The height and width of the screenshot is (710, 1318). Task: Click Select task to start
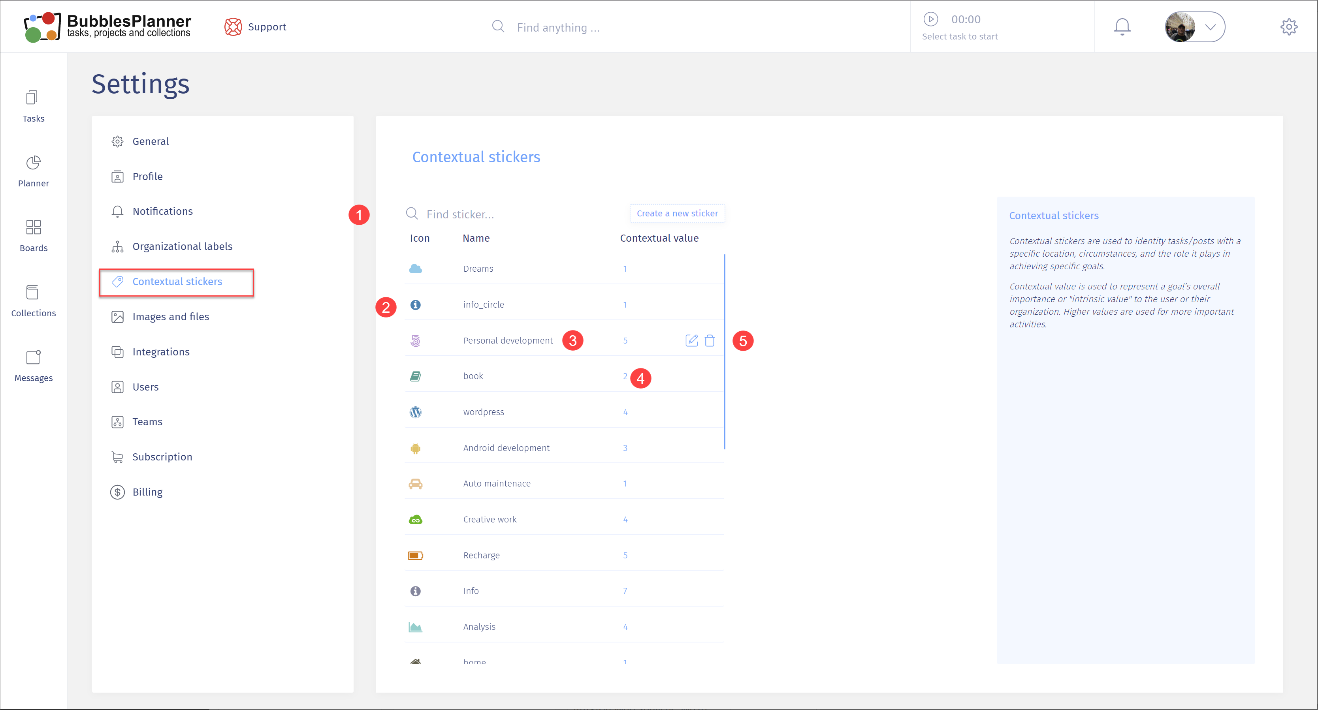click(959, 36)
